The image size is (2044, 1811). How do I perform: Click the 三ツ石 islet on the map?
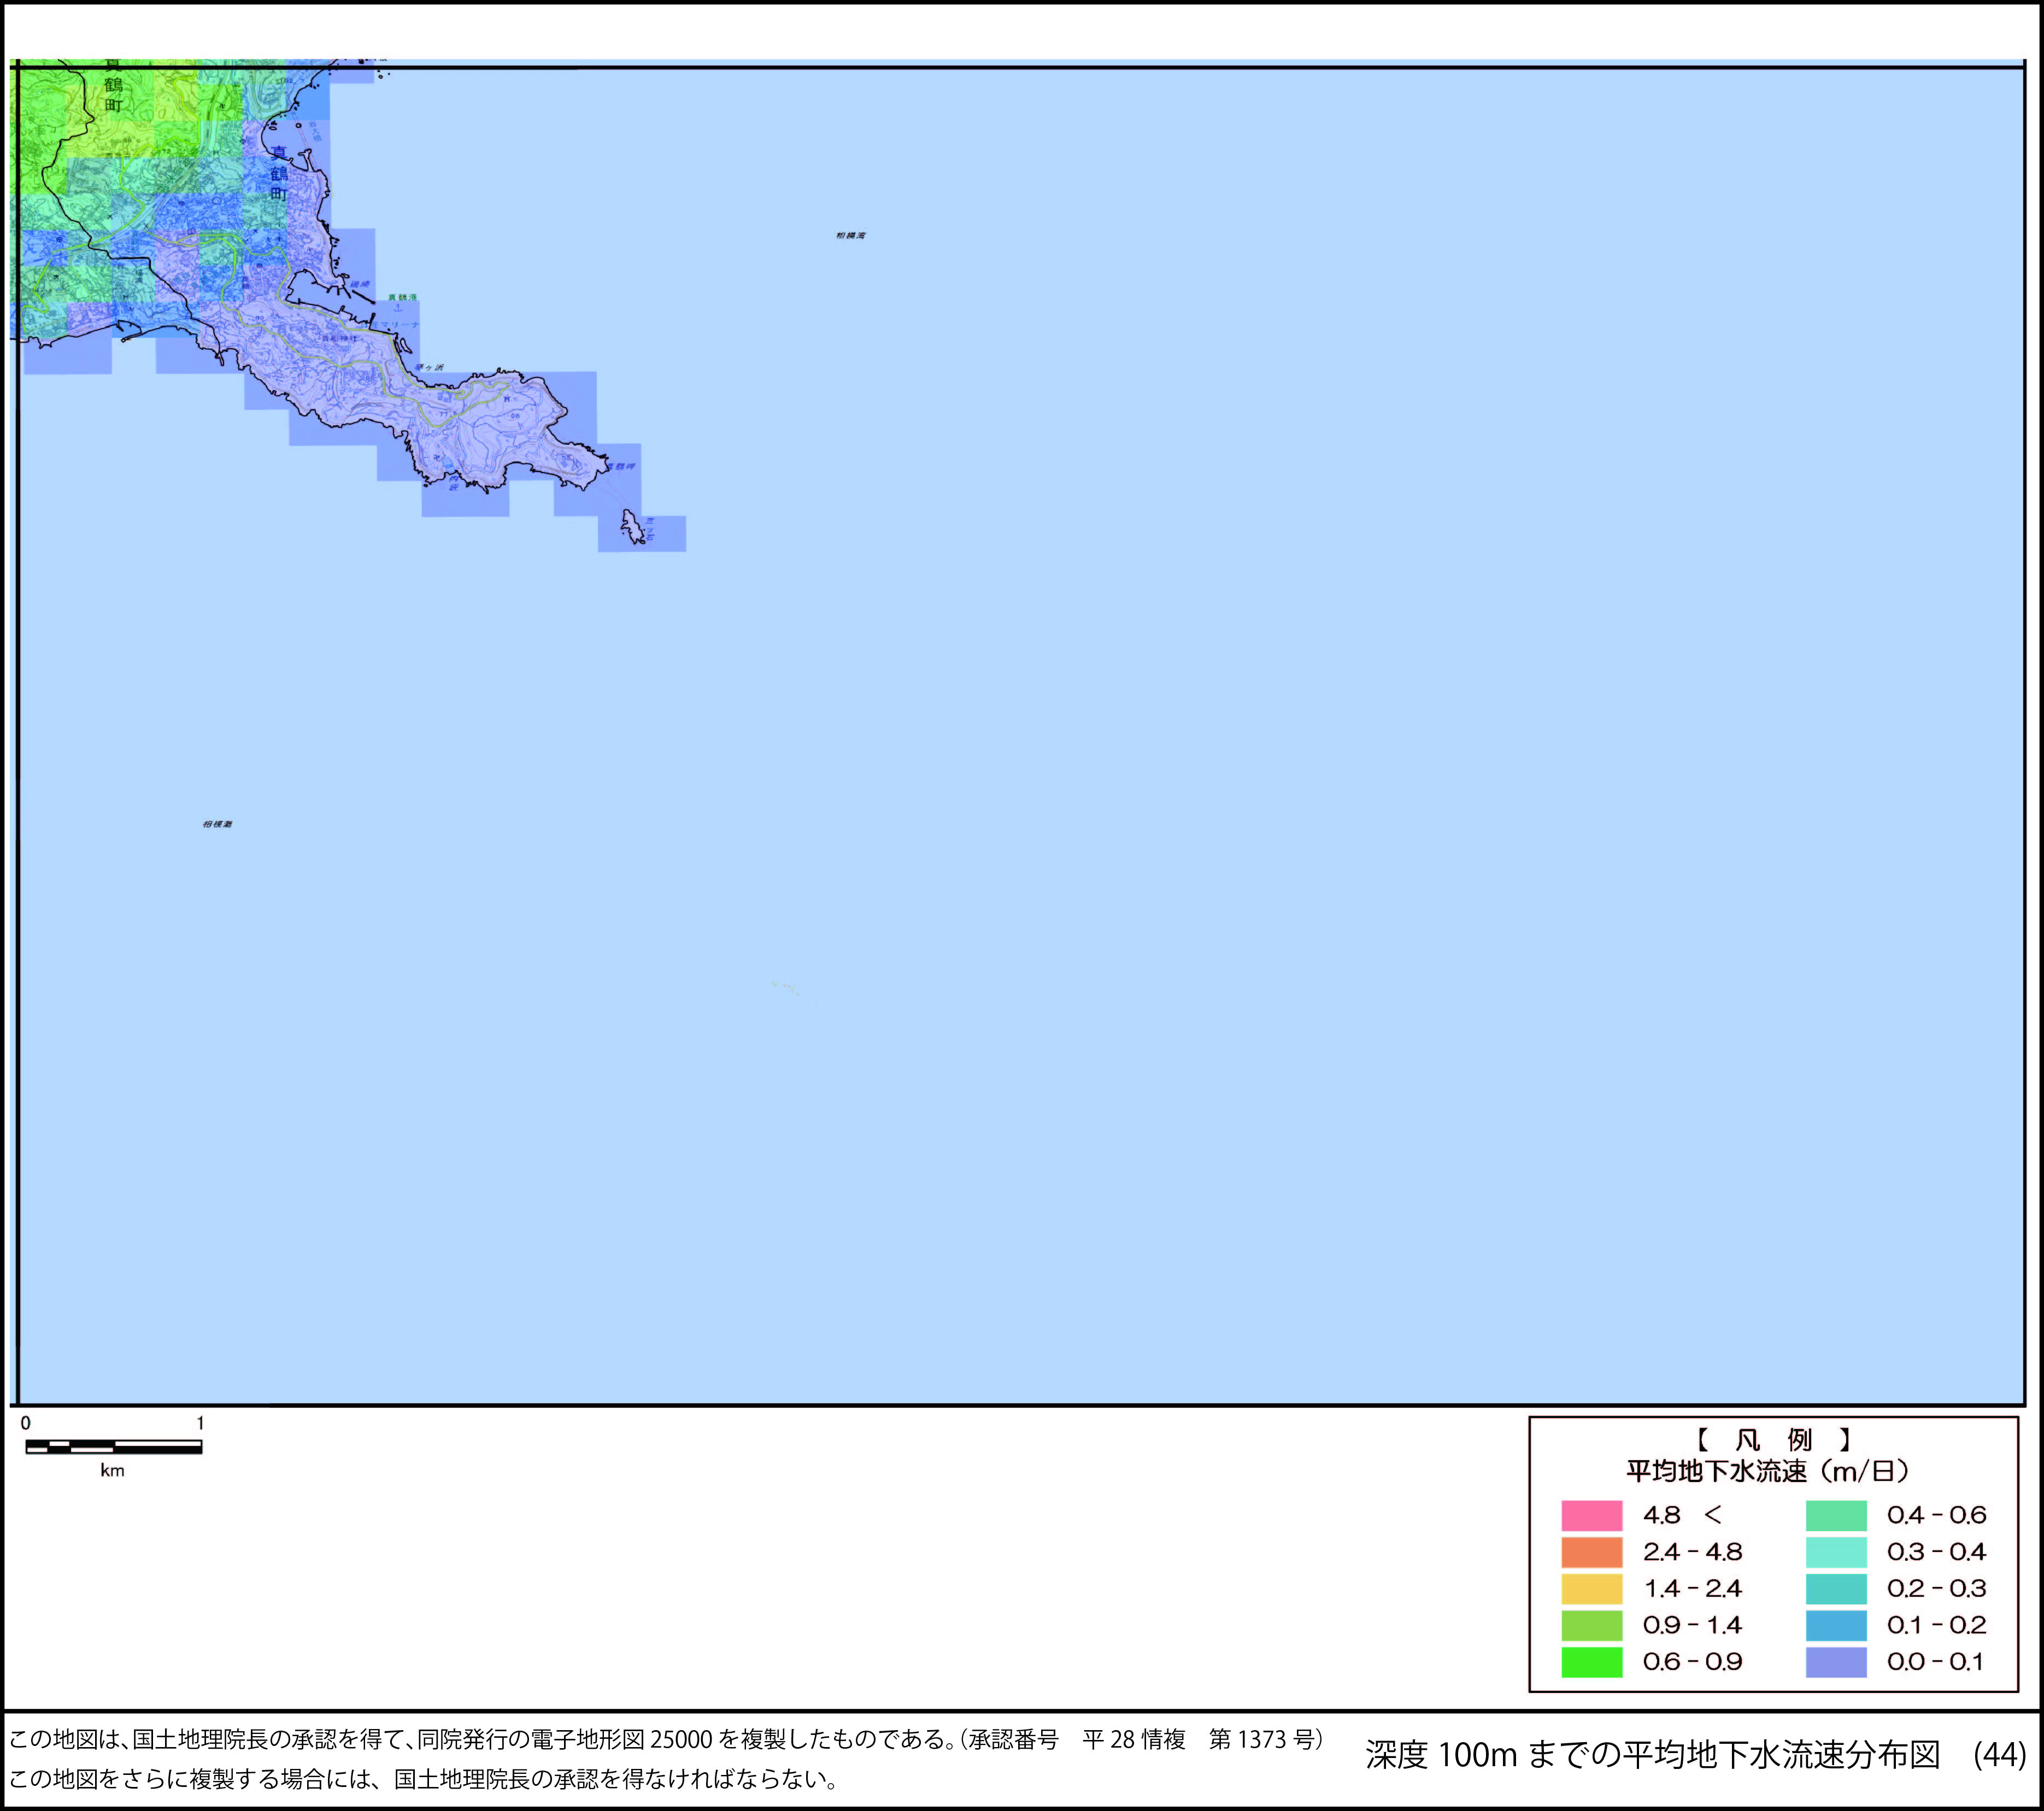coord(633,527)
